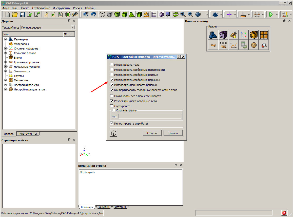Viewport: 293px width, 217px height.
Task: Open the Текущий вид dropdown
Action: coord(73,27)
